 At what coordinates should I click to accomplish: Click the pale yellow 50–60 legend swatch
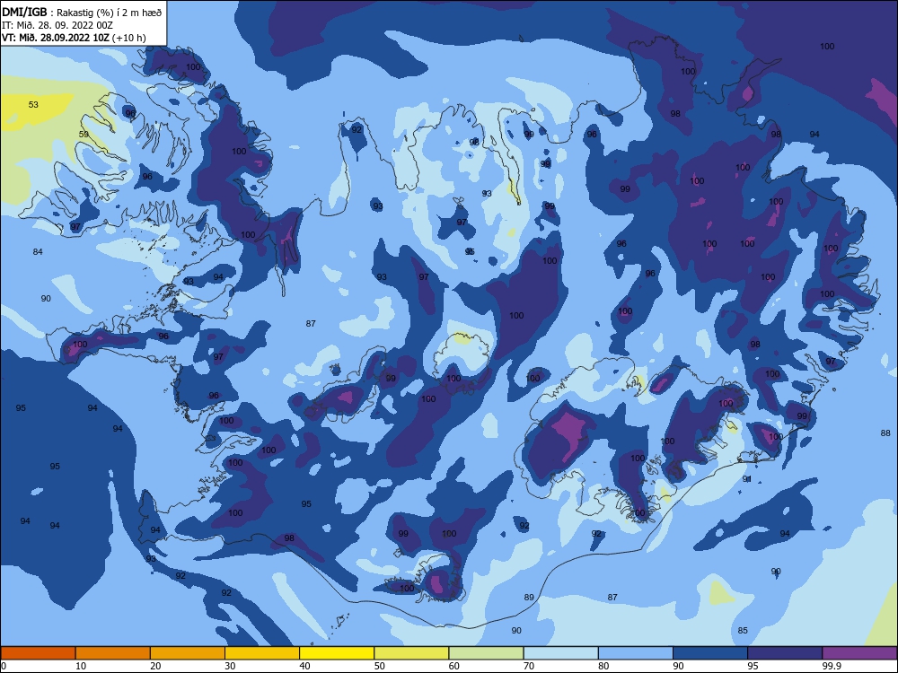[x=411, y=653]
